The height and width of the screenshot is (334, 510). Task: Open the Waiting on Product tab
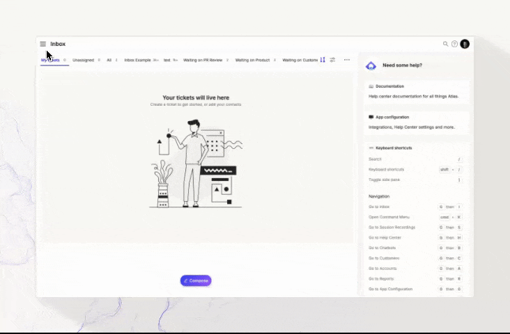click(x=252, y=60)
